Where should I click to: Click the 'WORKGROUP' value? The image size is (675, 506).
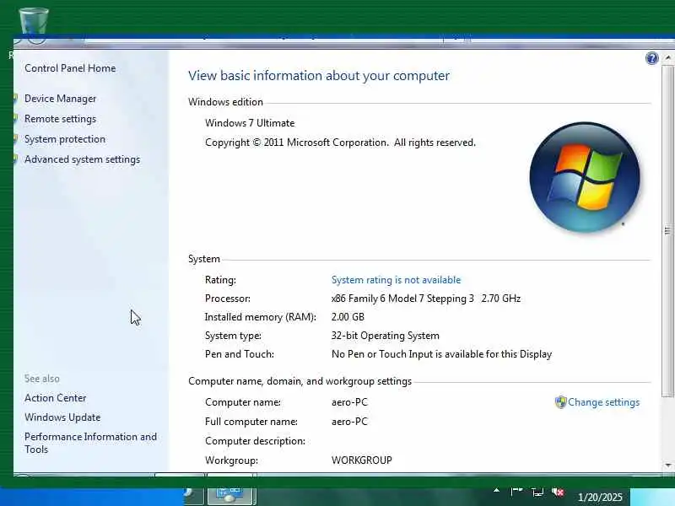pos(362,460)
